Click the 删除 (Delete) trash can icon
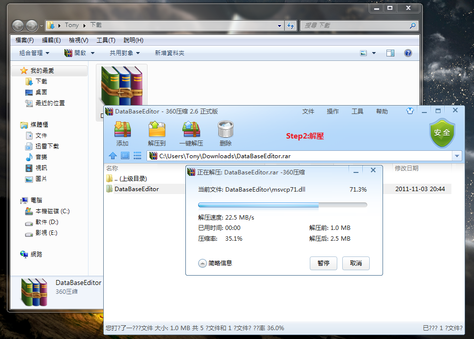474x339 pixels. pos(226,133)
